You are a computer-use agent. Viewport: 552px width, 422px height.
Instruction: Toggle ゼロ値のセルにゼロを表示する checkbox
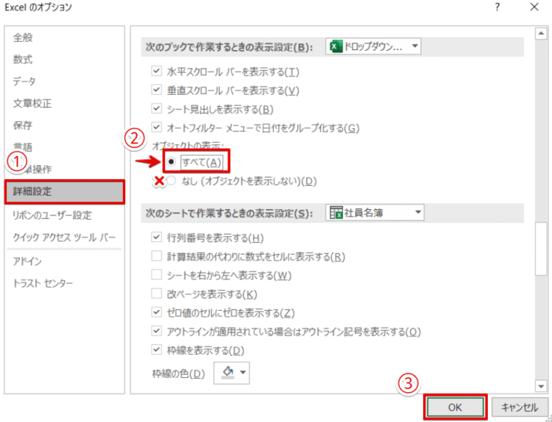pyautogui.click(x=157, y=312)
